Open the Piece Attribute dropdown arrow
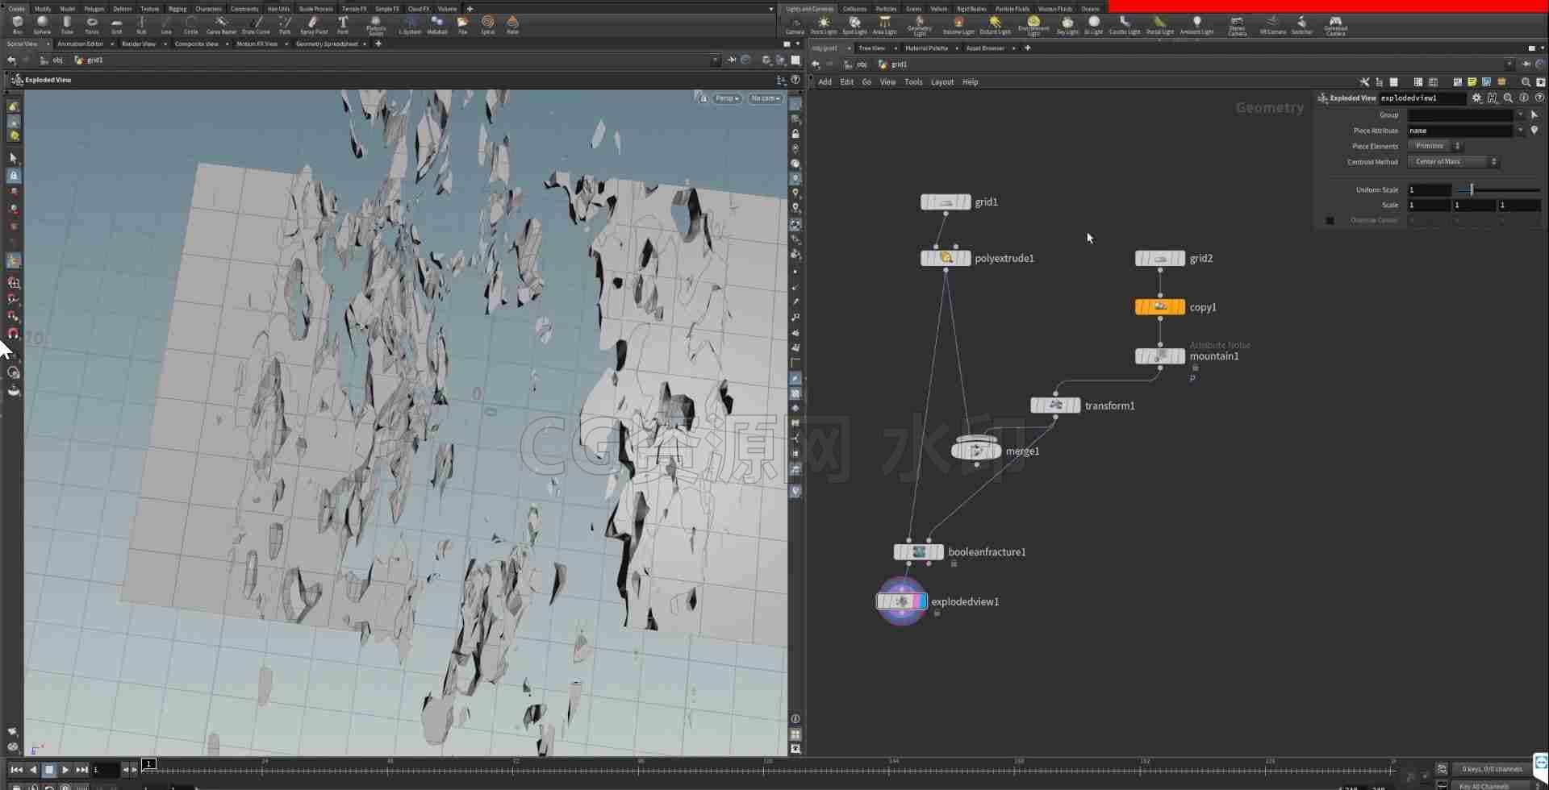The height and width of the screenshot is (790, 1549). point(1521,131)
